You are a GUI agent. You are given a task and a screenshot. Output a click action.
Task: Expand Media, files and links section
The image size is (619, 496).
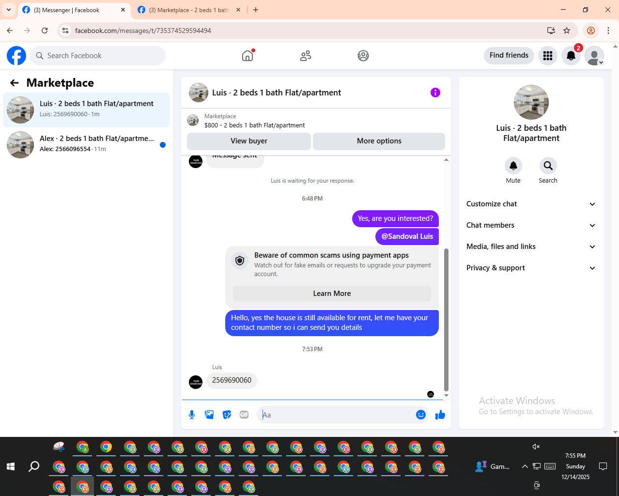(531, 247)
